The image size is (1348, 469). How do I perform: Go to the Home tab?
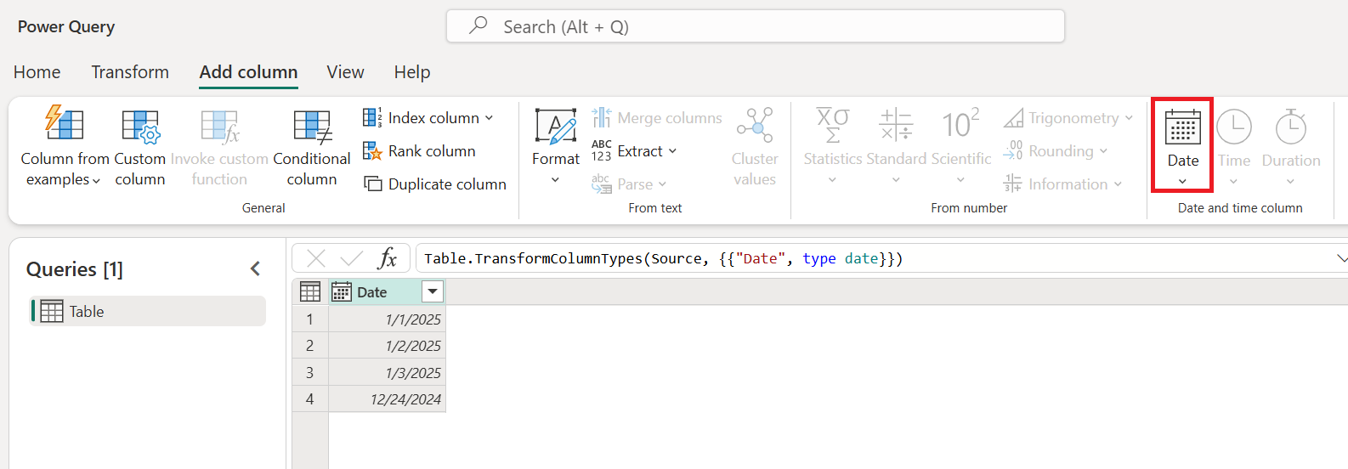click(37, 72)
